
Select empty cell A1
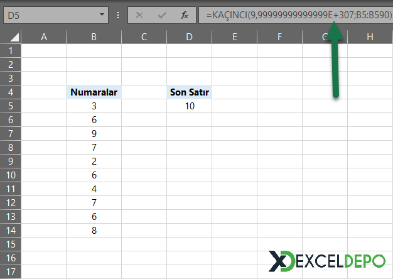coord(44,51)
